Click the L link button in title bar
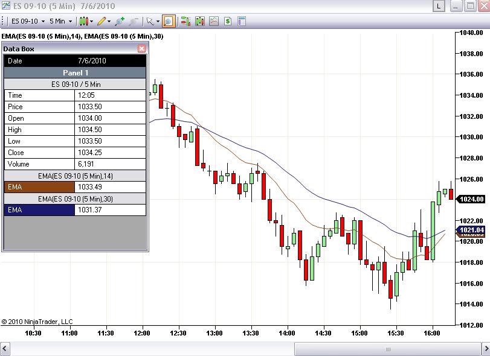490x356 pixels. 439,6
